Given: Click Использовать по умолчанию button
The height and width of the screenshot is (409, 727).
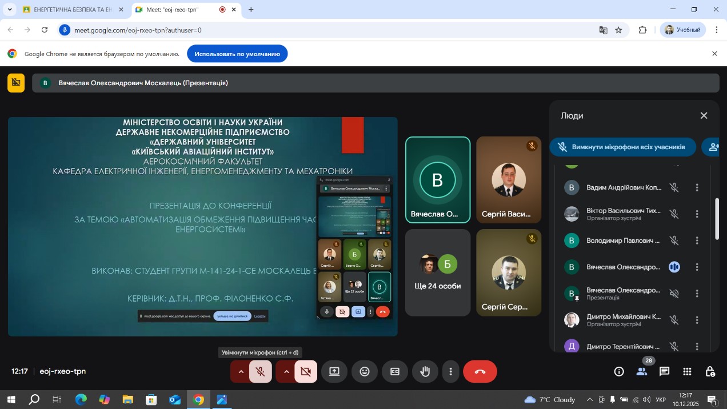Looking at the screenshot, I should coord(237,54).
